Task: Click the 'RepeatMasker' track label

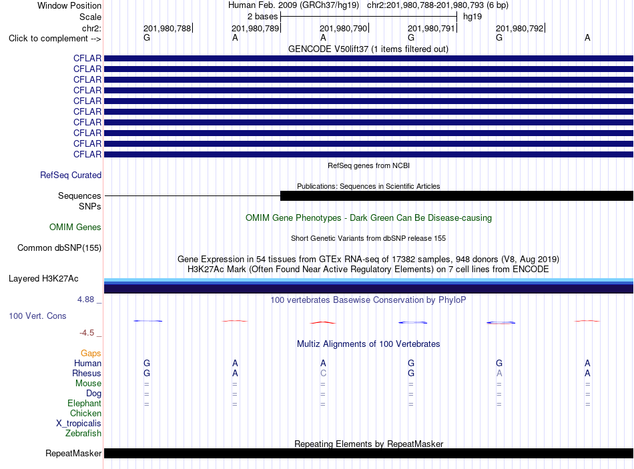Action: [x=73, y=454]
